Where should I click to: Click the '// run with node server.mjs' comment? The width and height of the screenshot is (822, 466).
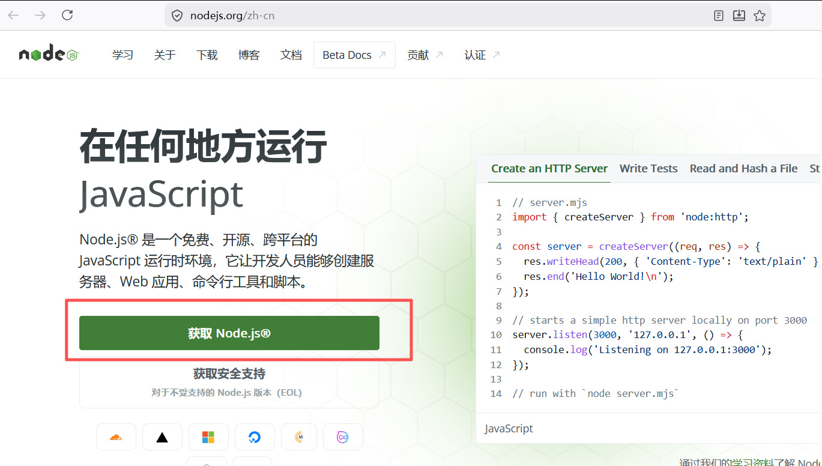coord(596,393)
